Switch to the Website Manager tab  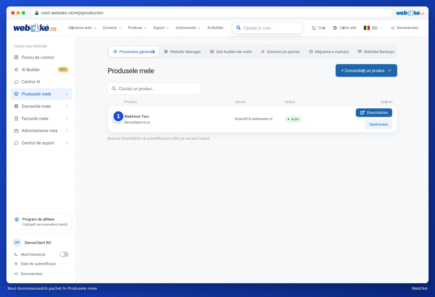182,52
